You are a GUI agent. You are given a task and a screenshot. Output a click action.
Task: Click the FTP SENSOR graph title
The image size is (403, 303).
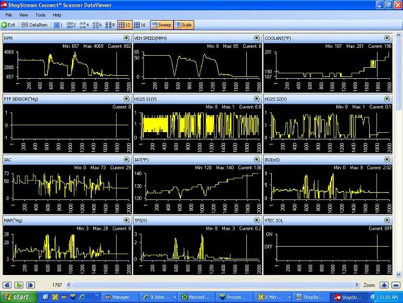[x=21, y=99]
